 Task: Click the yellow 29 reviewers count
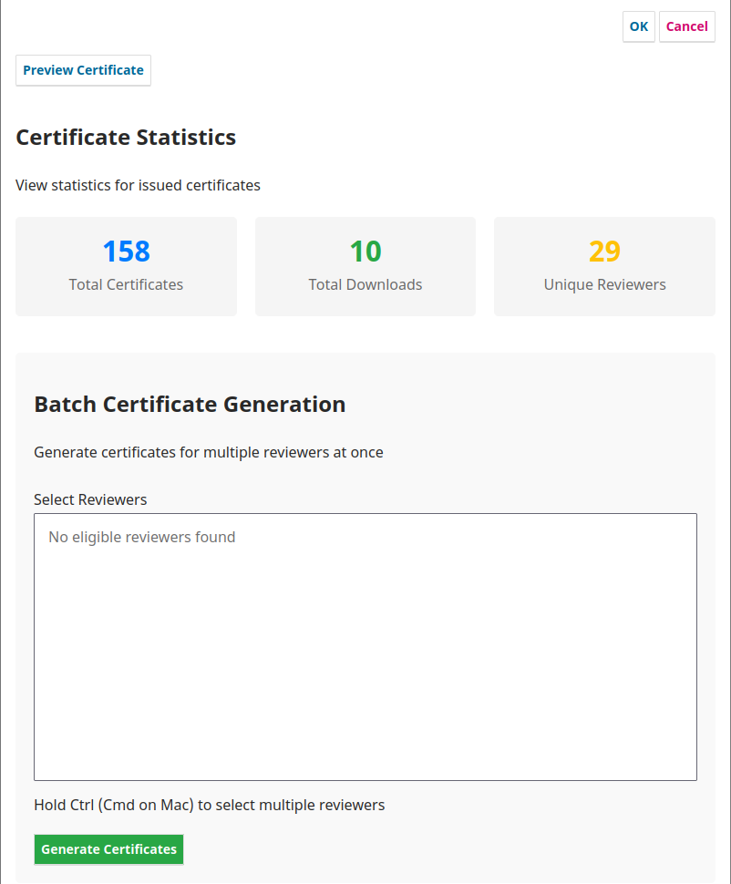coord(604,252)
